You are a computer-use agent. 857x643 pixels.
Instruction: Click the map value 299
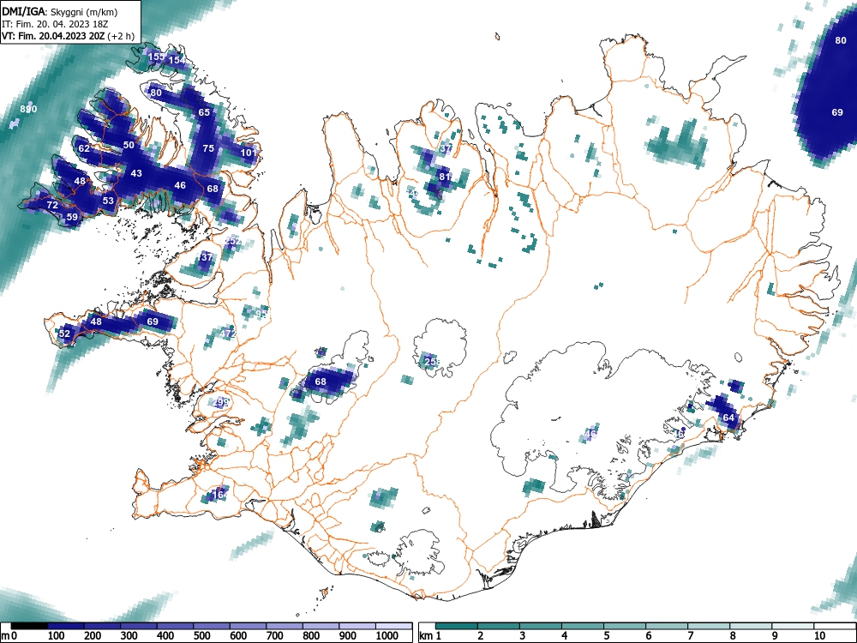point(220,402)
